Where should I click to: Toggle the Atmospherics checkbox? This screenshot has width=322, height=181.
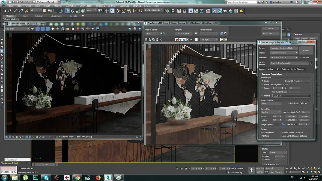tap(262, 132)
